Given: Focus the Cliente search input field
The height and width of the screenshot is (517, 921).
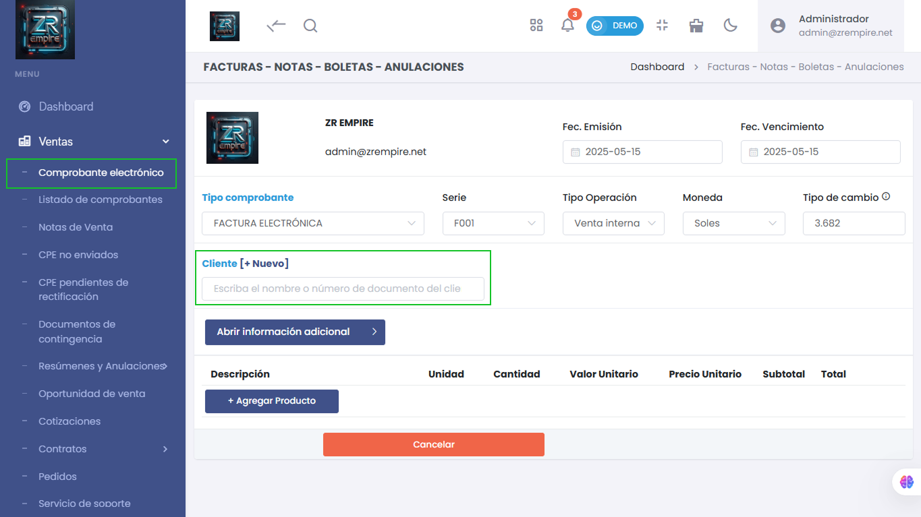Looking at the screenshot, I should pyautogui.click(x=343, y=288).
